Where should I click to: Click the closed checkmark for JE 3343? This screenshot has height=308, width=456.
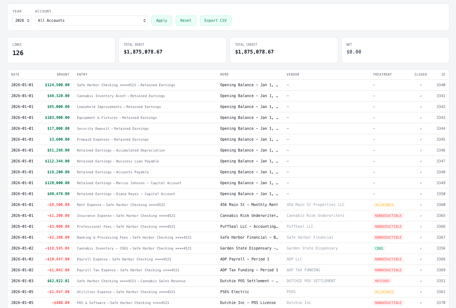click(x=421, y=118)
